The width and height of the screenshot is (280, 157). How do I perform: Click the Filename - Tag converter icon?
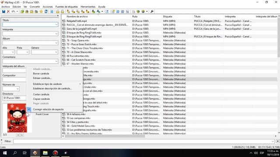click(x=73, y=12)
